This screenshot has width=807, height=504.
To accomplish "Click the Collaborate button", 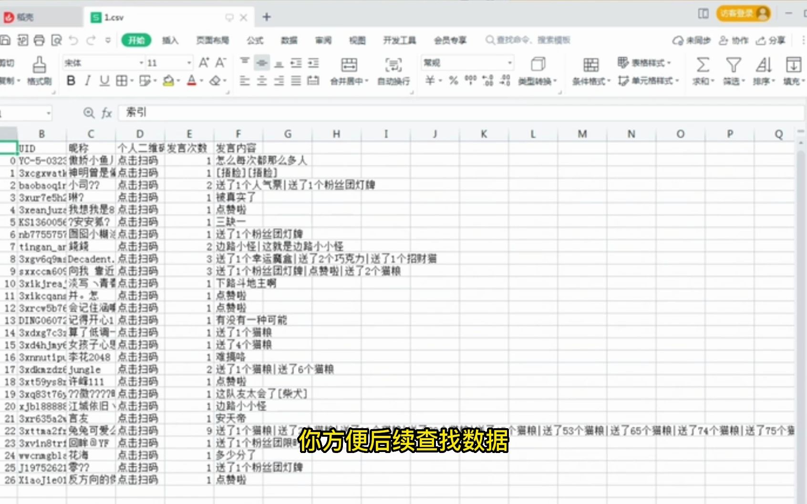I will [734, 41].
